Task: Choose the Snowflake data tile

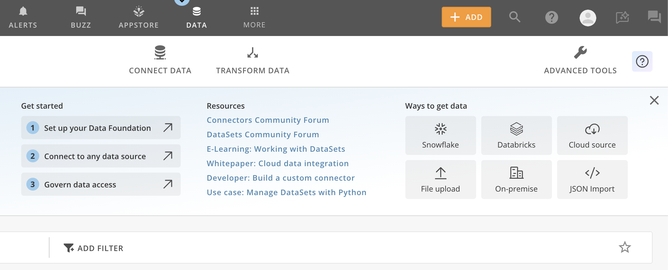Action: tap(440, 135)
